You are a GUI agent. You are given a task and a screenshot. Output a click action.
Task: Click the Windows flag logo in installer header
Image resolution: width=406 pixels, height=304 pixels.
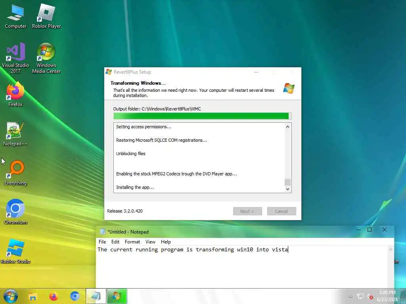[x=289, y=88]
